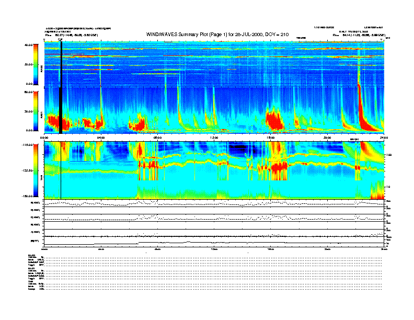Click the 12:00 label on the bottom time axis
Image resolution: width=414 pixels, height=320 pixels.
214,249
